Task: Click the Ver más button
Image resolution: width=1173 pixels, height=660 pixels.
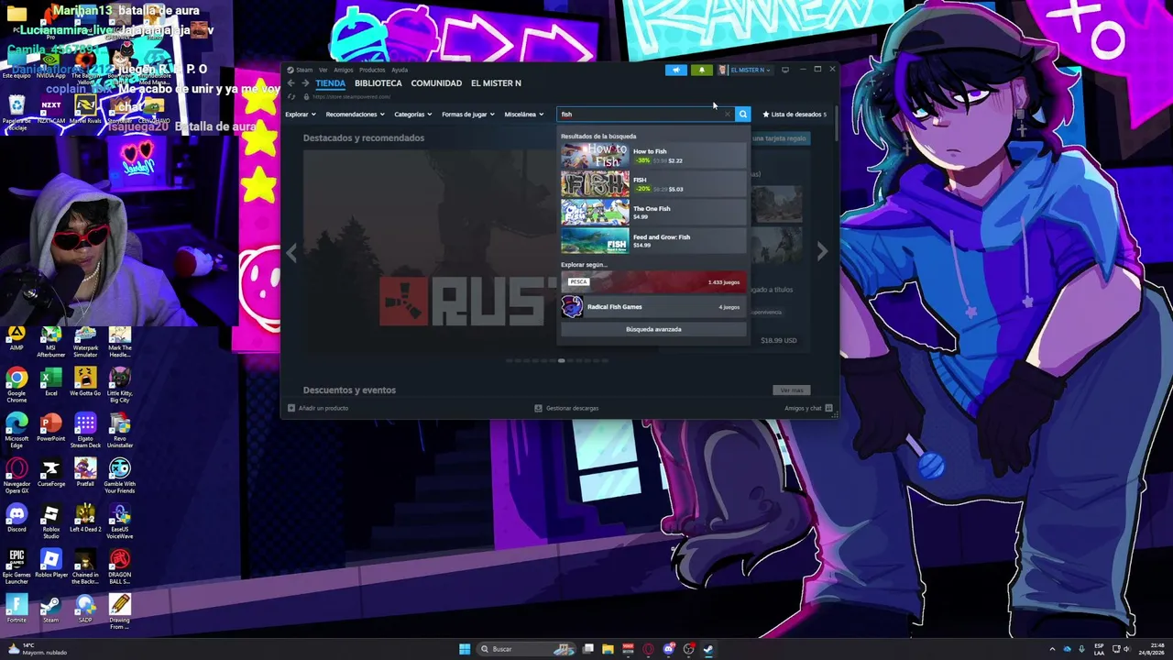Action: (x=792, y=390)
